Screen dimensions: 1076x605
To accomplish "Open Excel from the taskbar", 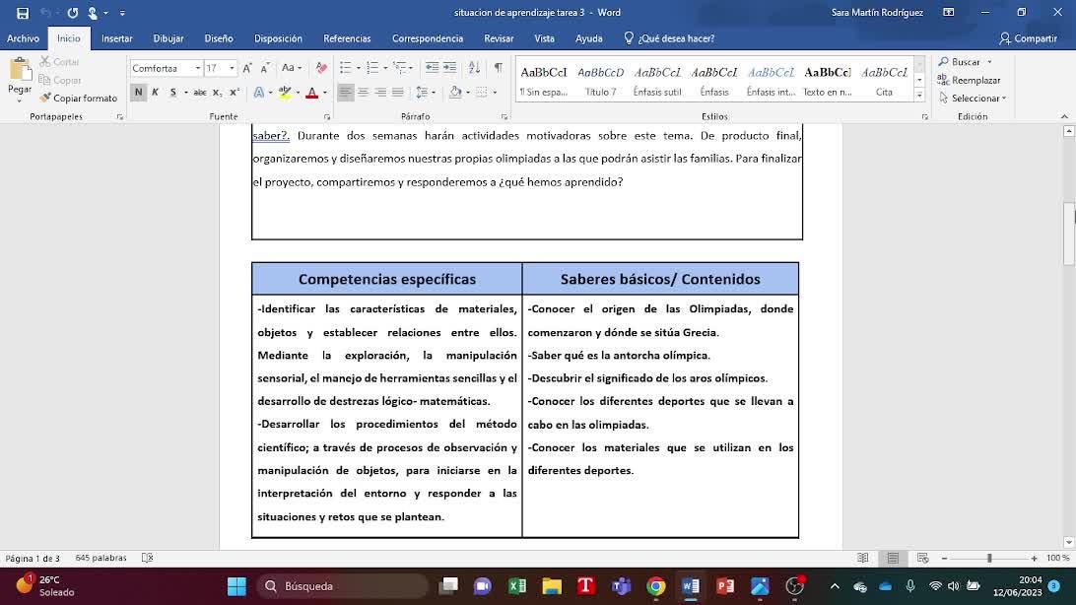I will (516, 586).
